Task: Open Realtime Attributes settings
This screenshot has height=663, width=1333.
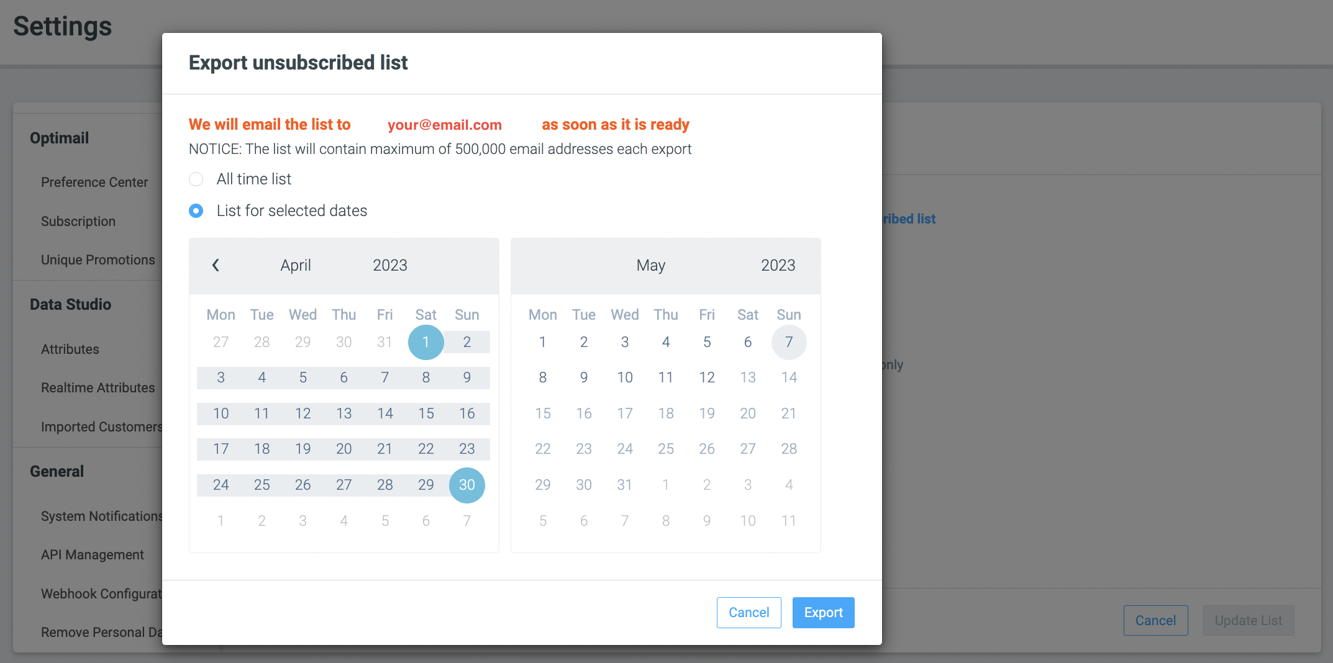Action: coord(98,387)
